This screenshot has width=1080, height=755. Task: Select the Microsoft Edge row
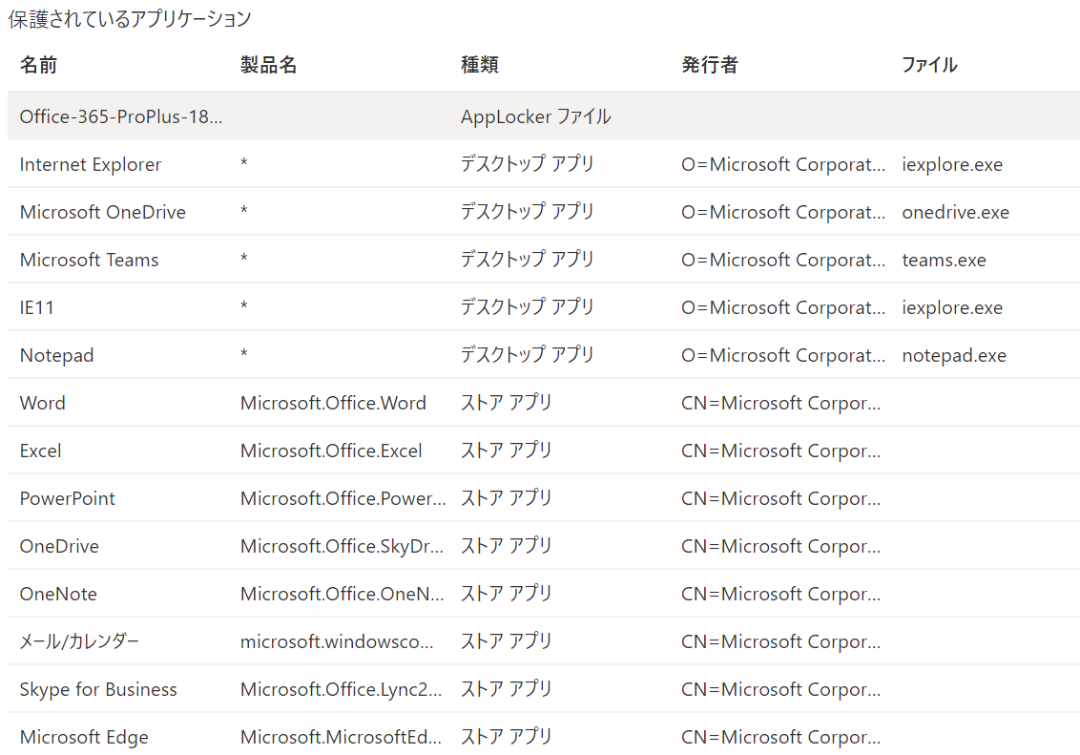(x=84, y=738)
